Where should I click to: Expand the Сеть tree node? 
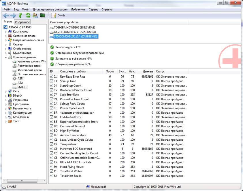click(x=6, y=91)
